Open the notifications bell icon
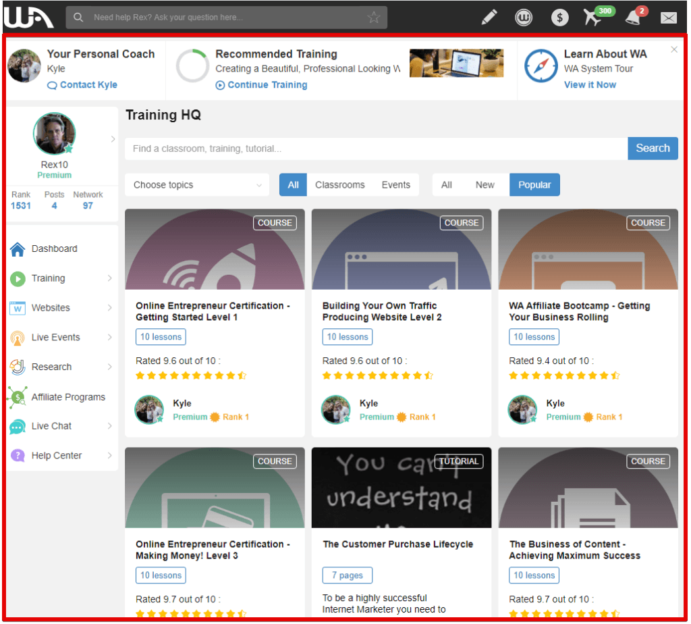691x624 pixels. [634, 16]
